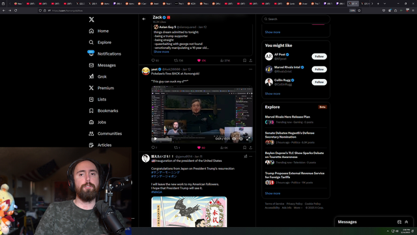The height and width of the screenshot is (235, 417).
Task: Play the yeet post video
Action: 156,139
